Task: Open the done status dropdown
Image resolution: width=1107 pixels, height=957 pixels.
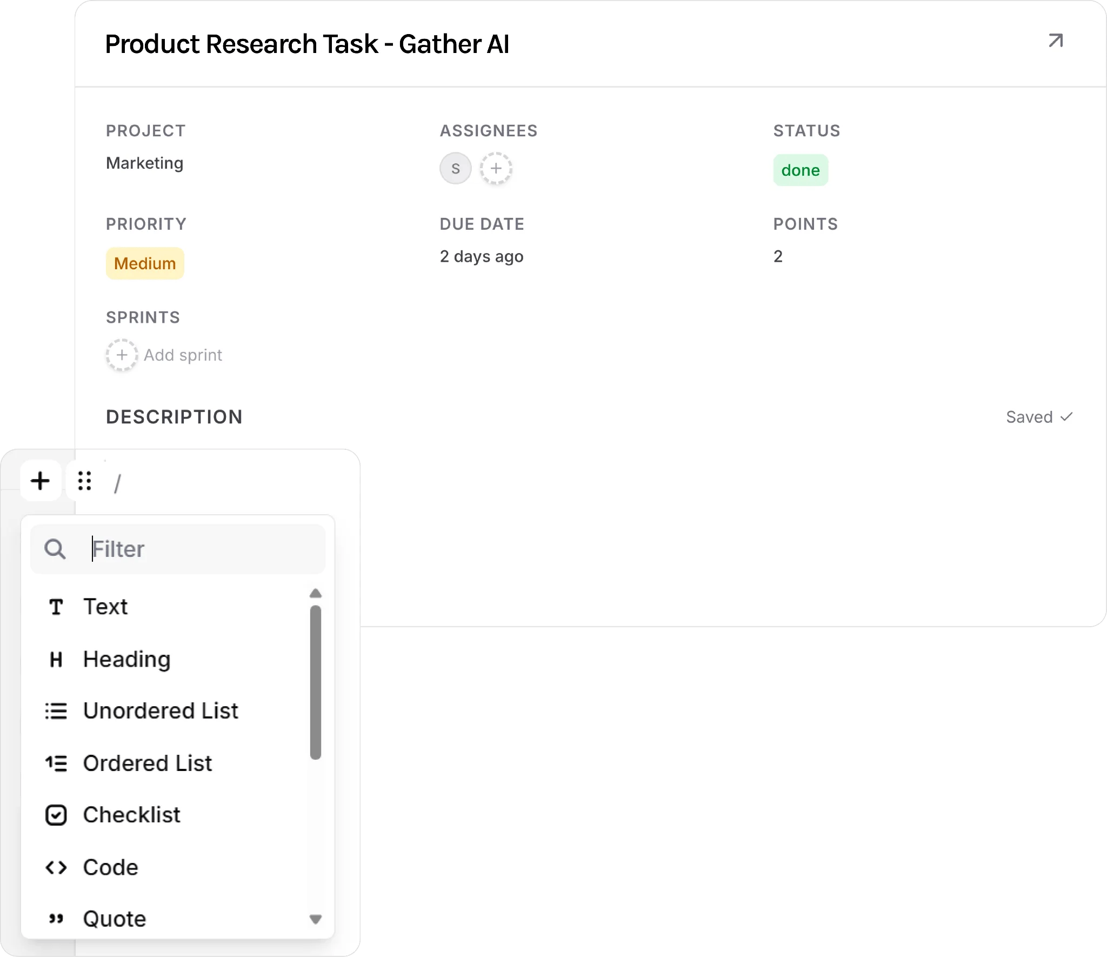Action: tap(801, 170)
